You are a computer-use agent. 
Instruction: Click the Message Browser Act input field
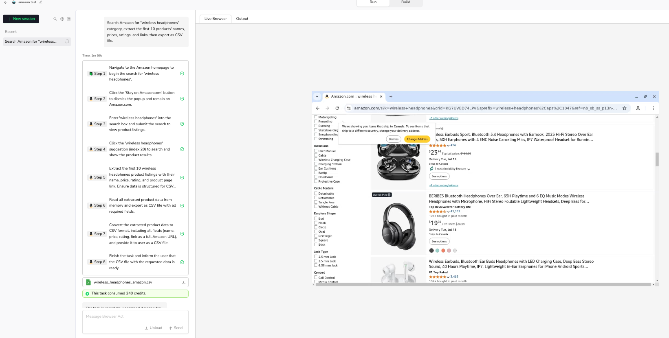[135, 317]
